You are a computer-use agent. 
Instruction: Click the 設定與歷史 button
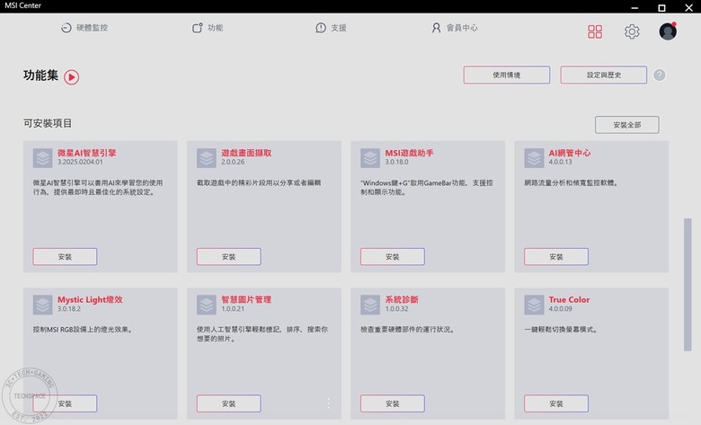[x=604, y=75]
